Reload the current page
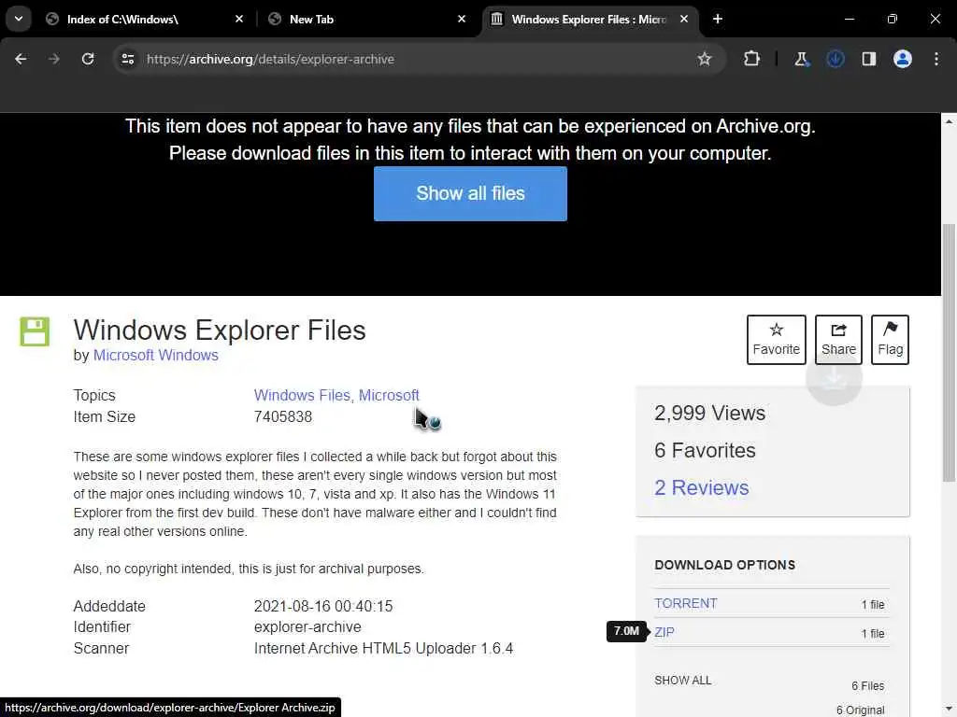The height and width of the screenshot is (717, 957). 88,59
